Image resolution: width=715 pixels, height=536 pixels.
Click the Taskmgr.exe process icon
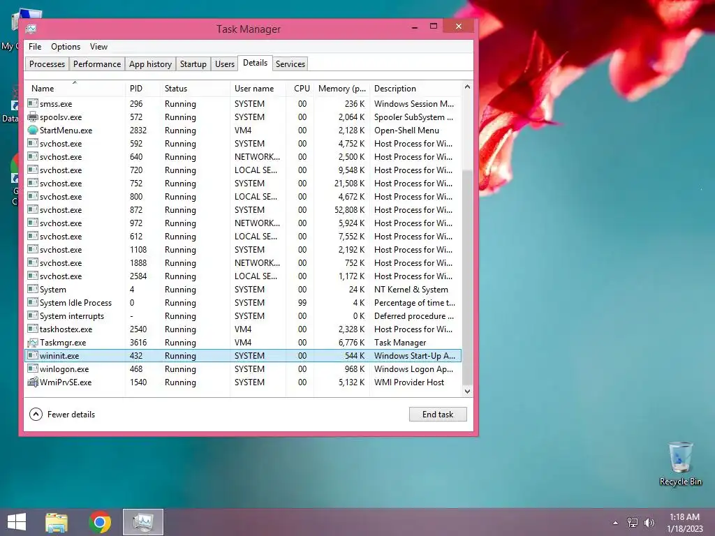32,342
